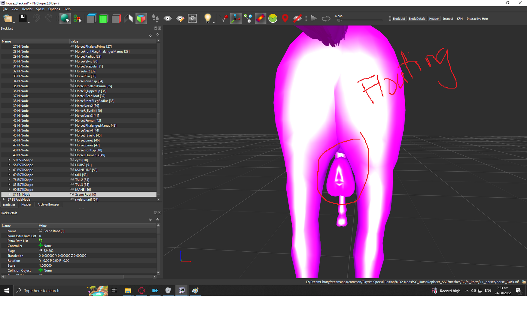This screenshot has height=324, width=527.
Task: Close the Block List panel
Action: (x=160, y=28)
